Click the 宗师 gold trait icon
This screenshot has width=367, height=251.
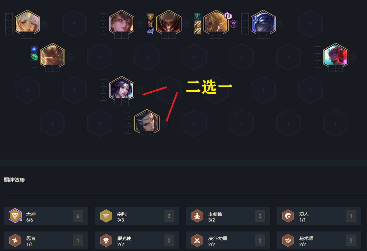pyautogui.click(x=106, y=216)
